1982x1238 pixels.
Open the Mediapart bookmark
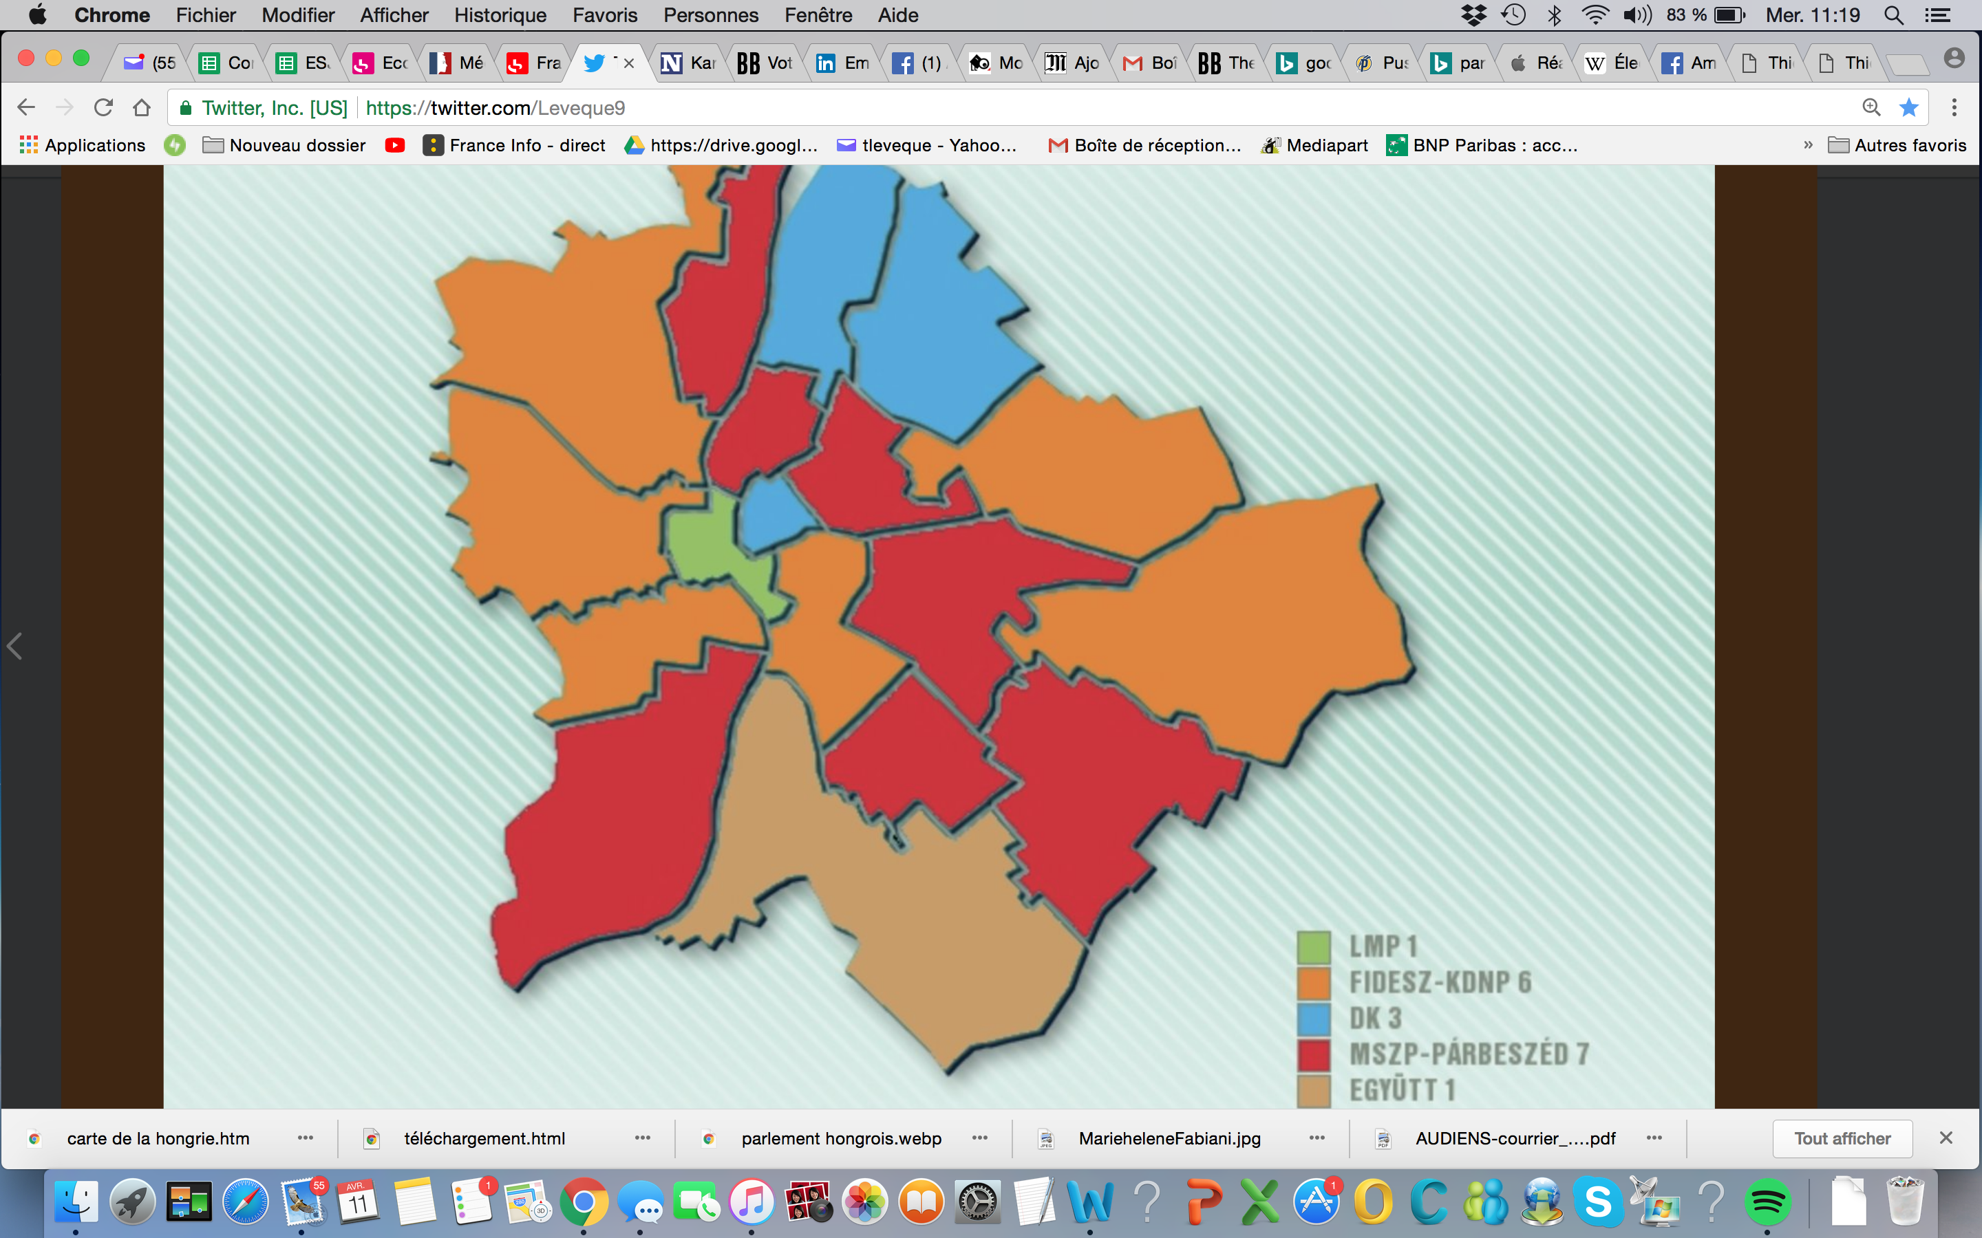[x=1314, y=145]
